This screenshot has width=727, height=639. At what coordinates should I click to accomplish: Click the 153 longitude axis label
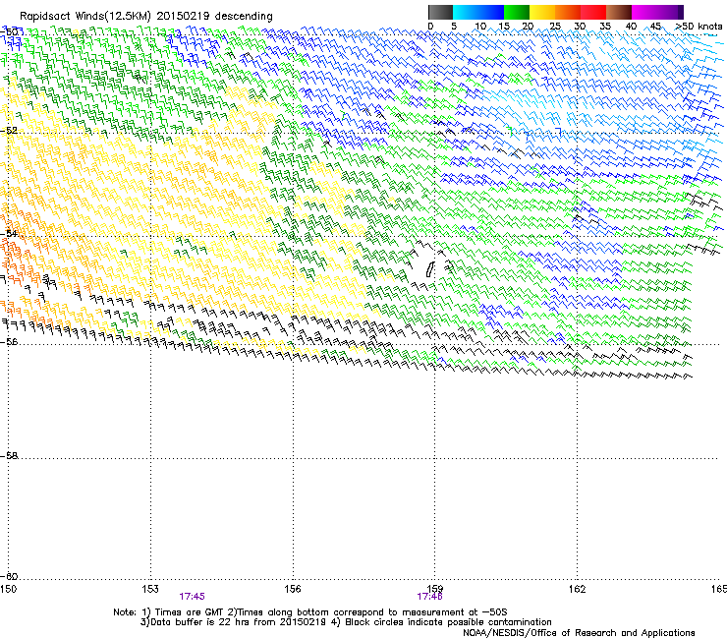[x=150, y=589]
